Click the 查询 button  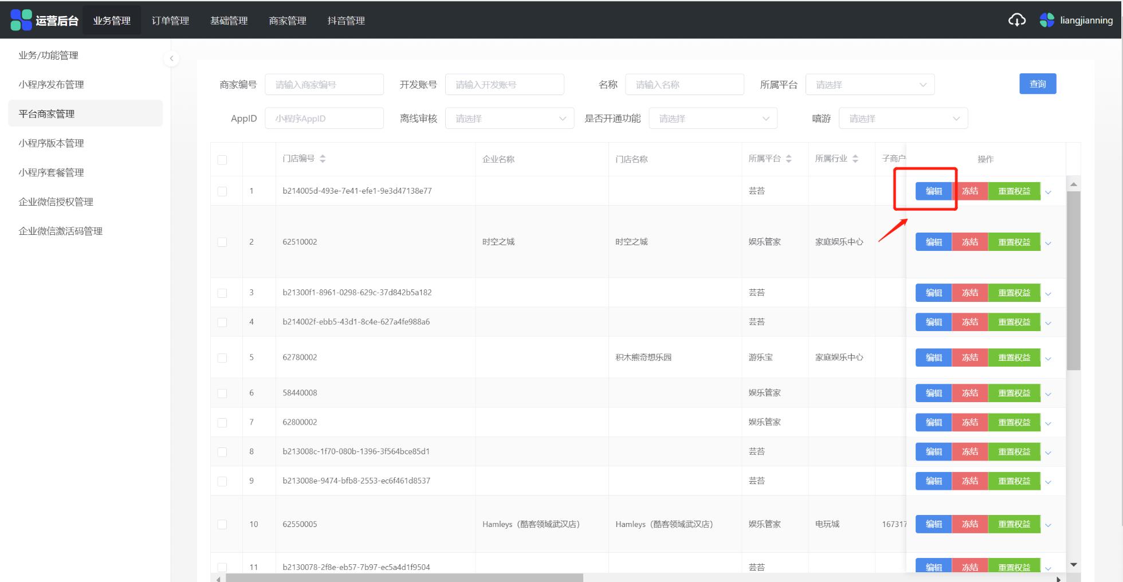[x=1038, y=84]
